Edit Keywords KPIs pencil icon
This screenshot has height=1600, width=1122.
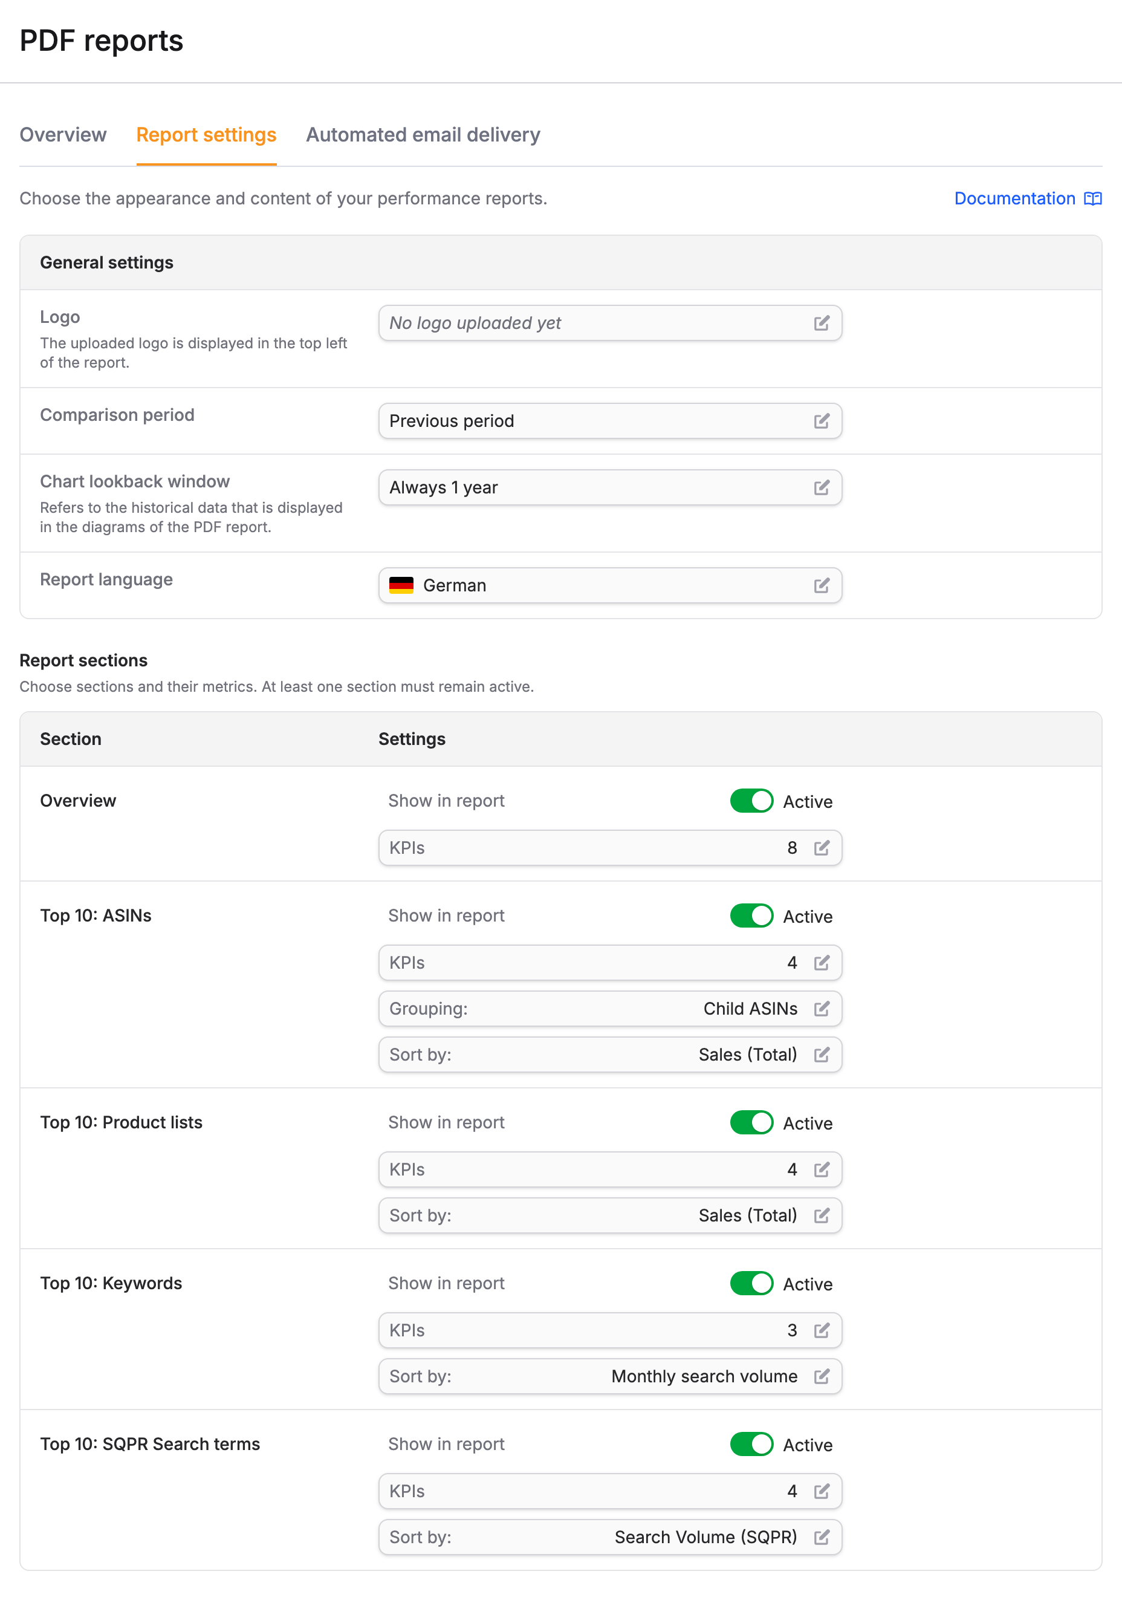(x=822, y=1331)
